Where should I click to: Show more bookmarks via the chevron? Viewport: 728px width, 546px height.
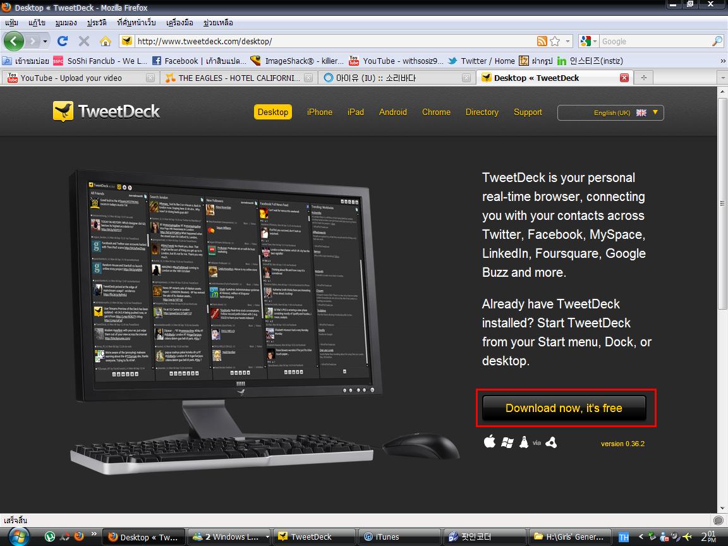(x=722, y=61)
